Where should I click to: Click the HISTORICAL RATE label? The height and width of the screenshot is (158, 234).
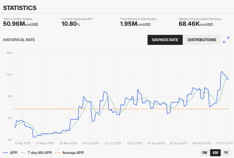[19, 40]
